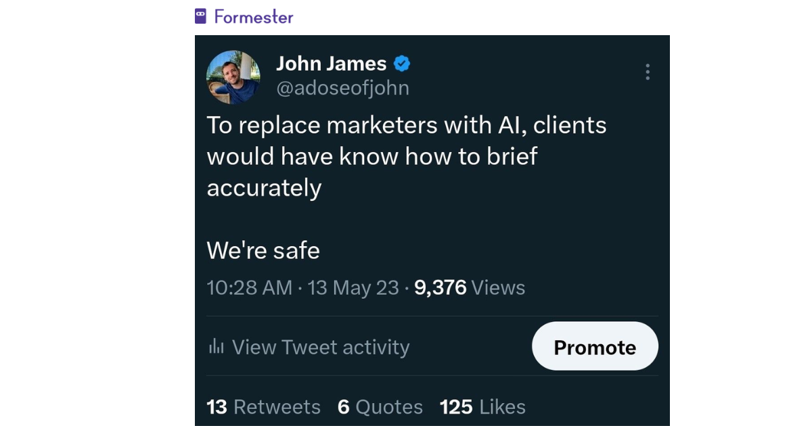Click the Retweets count number 13

tap(217, 407)
